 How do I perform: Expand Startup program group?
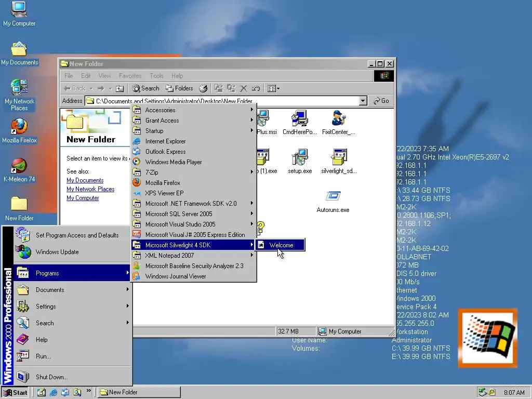(193, 130)
